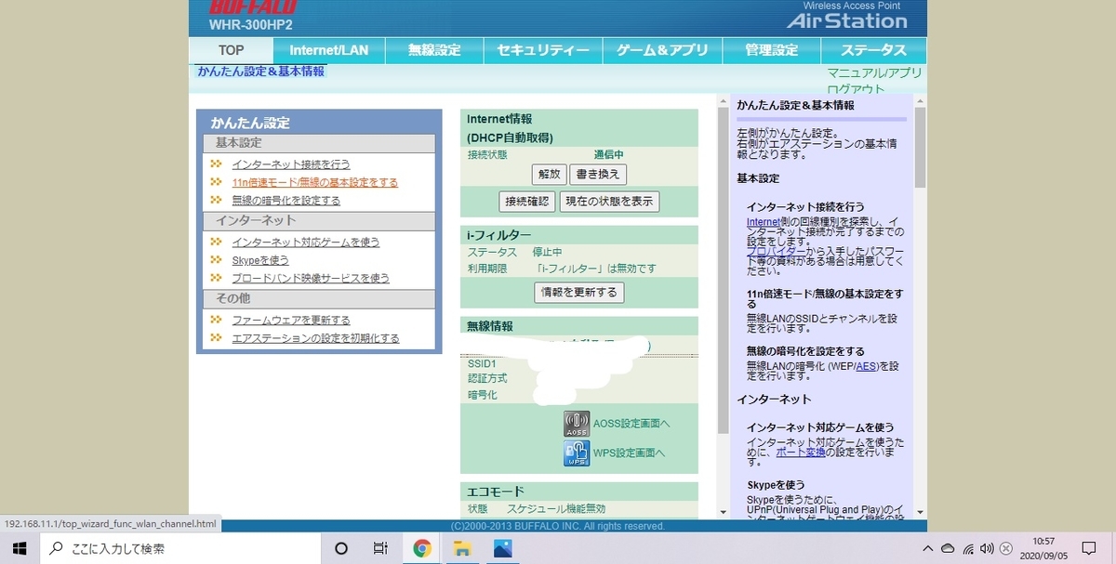Image resolution: width=1116 pixels, height=564 pixels.
Task: Click the 停止中 i-Filter status text
Action: pyautogui.click(x=547, y=252)
